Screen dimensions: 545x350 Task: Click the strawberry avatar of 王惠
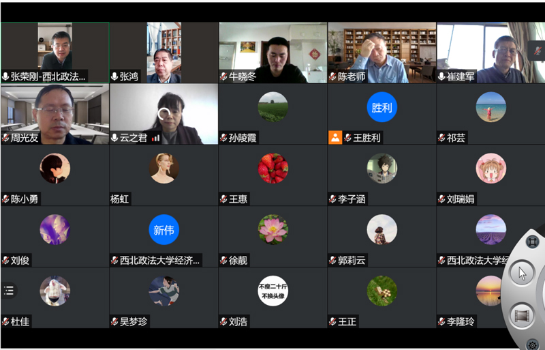click(x=273, y=169)
